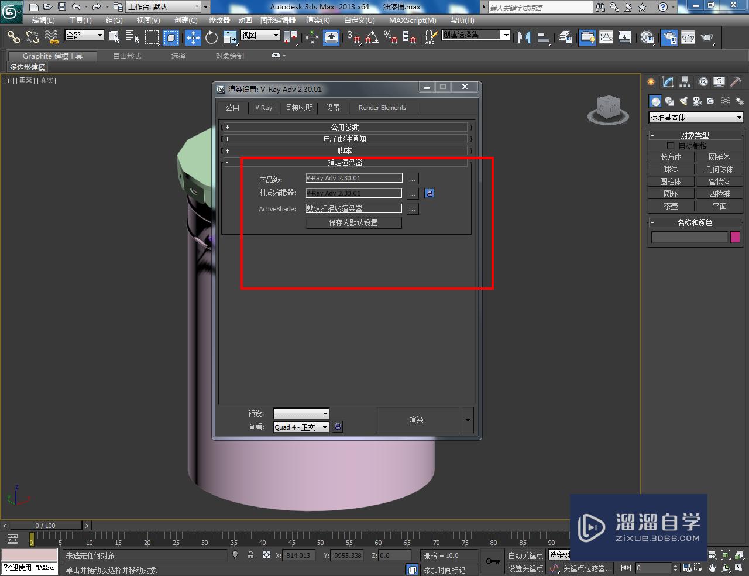This screenshot has width=749, height=576.
Task: Click the object color swatch
Action: 735,237
